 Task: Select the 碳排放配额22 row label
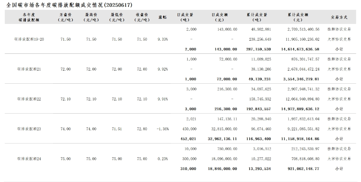tap(29, 99)
